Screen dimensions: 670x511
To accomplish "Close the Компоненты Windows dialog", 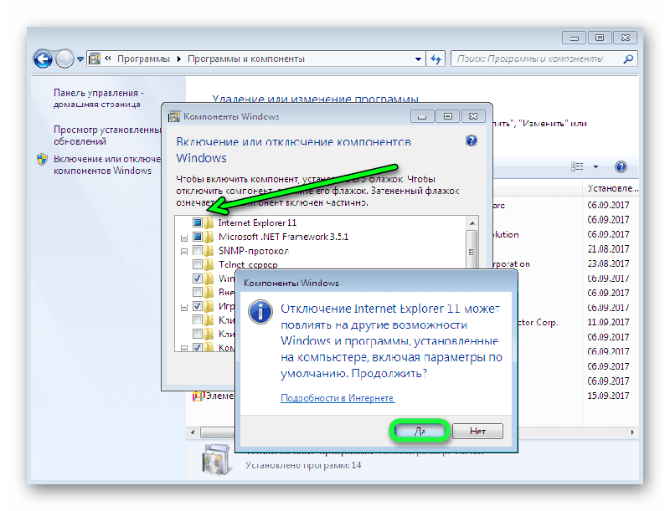I will coord(473,116).
